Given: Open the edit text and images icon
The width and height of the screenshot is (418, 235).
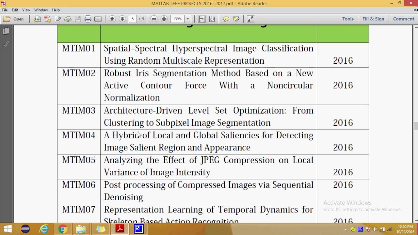Looking at the screenshot, I should point(58,19).
